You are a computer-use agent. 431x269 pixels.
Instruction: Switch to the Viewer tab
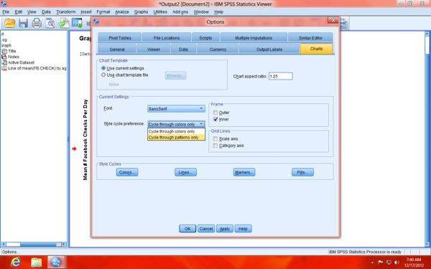[154, 49]
